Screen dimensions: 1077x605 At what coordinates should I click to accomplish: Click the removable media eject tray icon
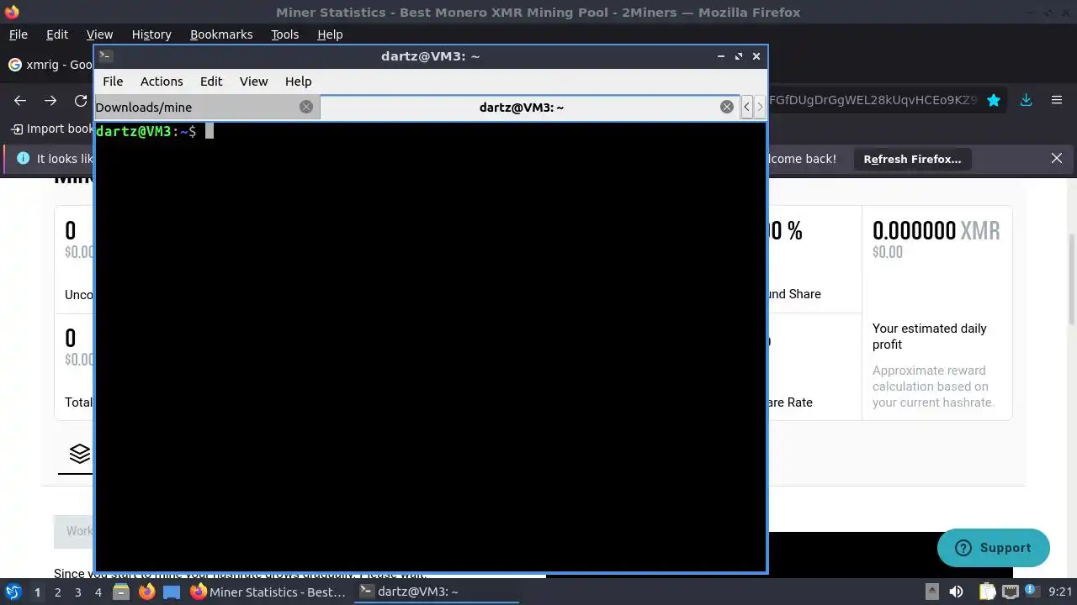(x=931, y=592)
